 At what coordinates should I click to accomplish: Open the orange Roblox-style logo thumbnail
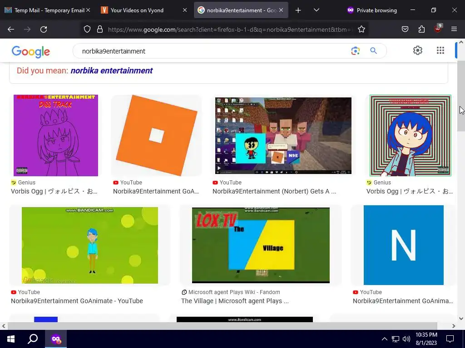point(156,135)
